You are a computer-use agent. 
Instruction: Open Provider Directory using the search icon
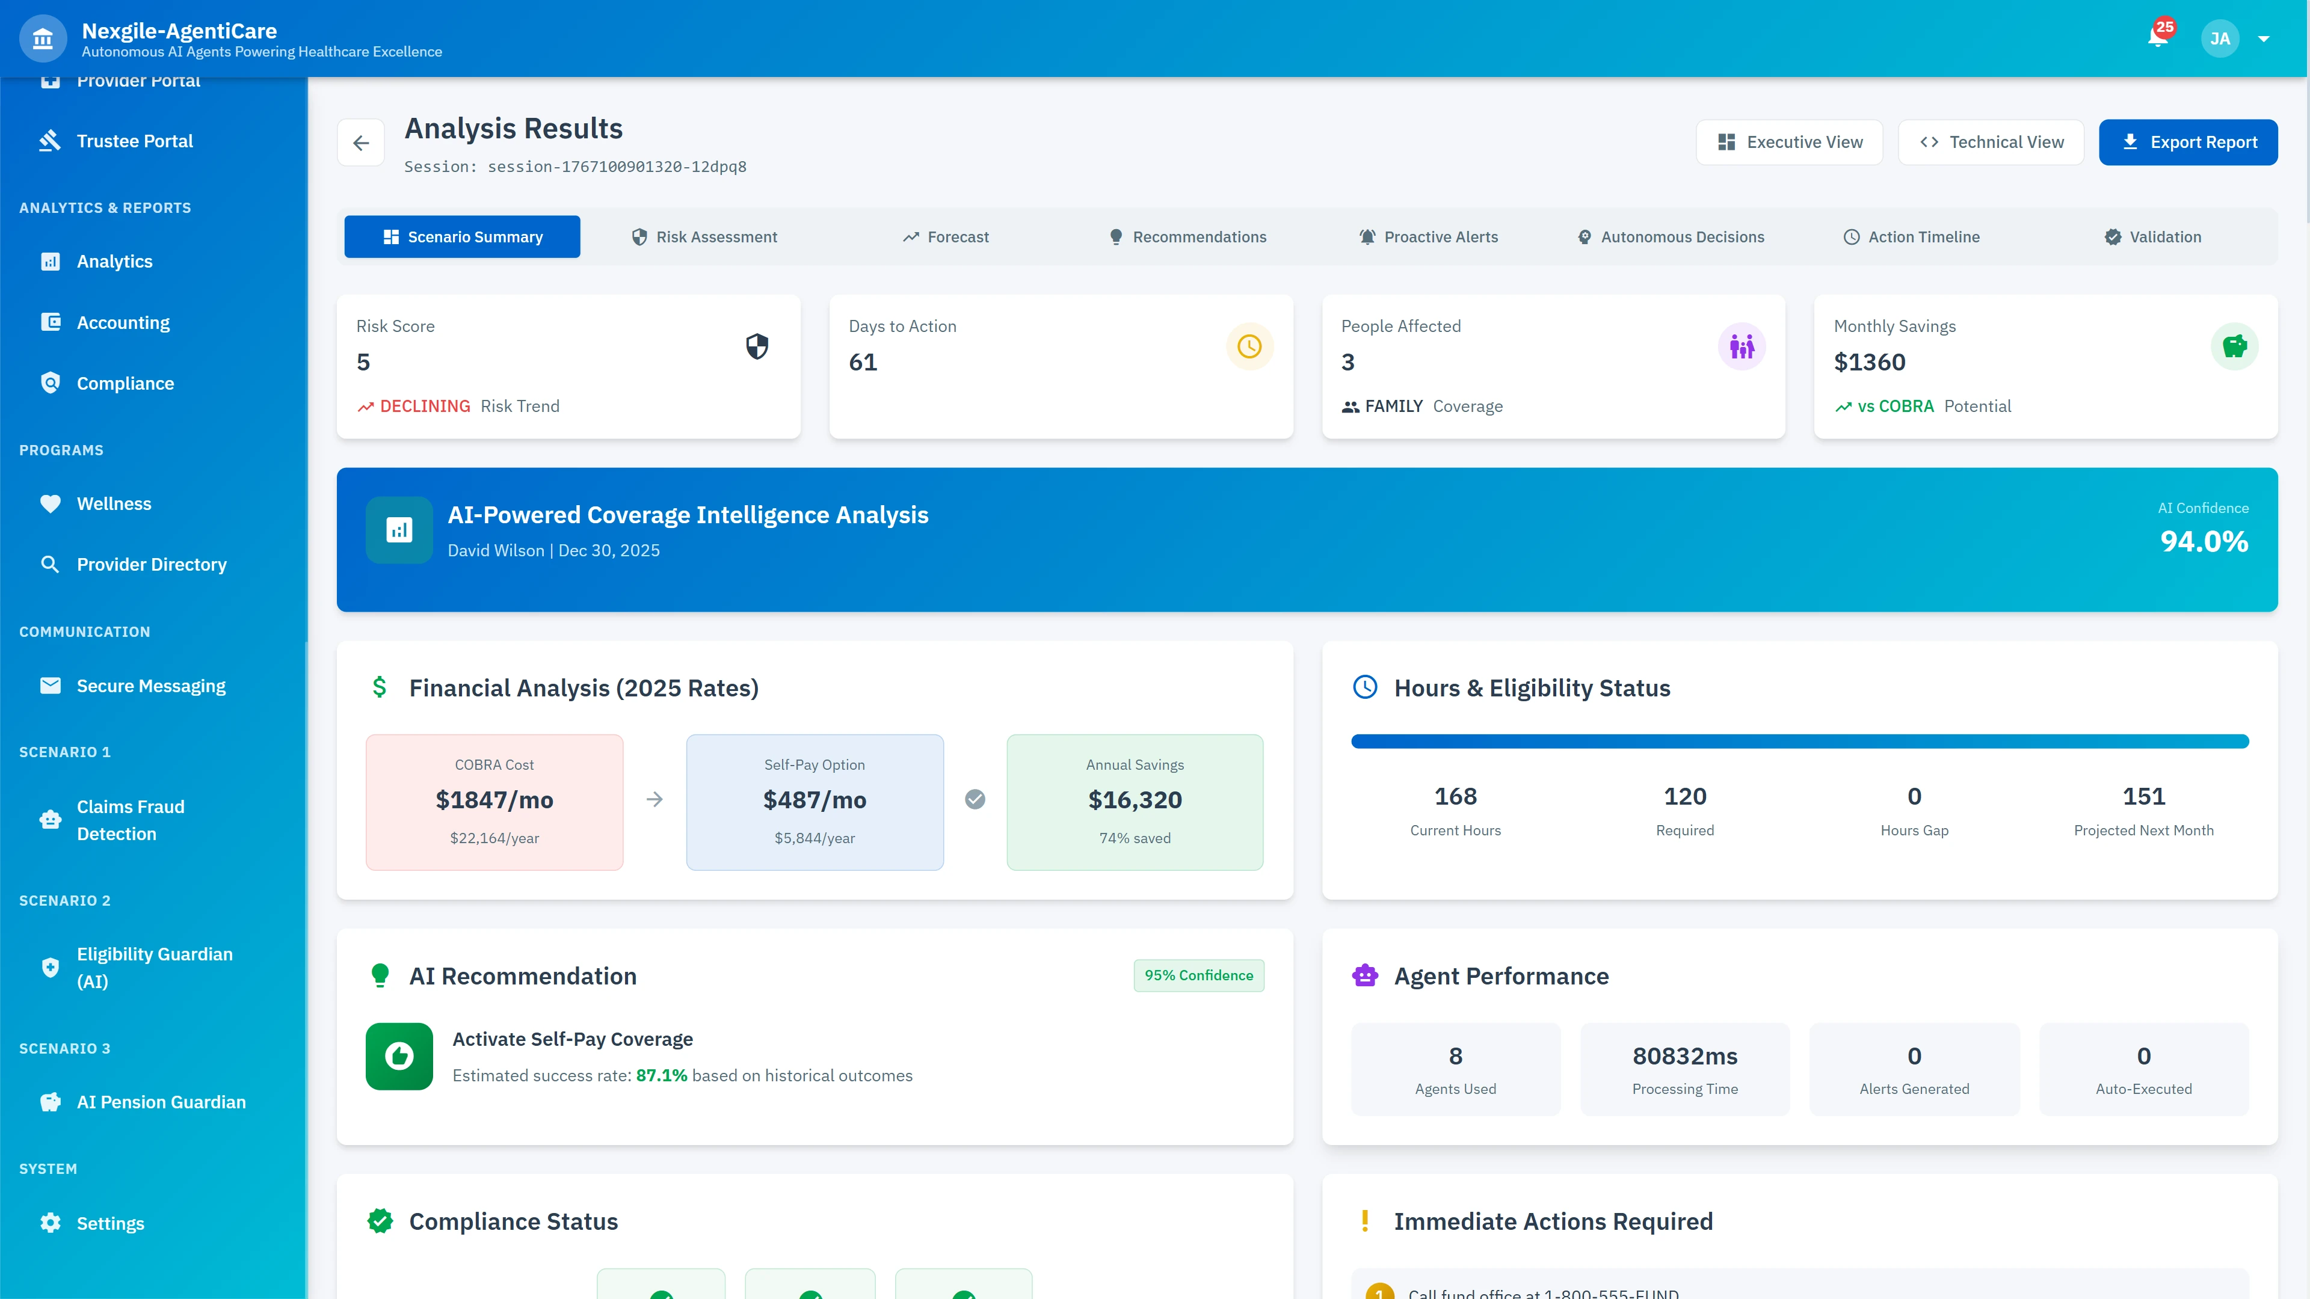tap(51, 564)
